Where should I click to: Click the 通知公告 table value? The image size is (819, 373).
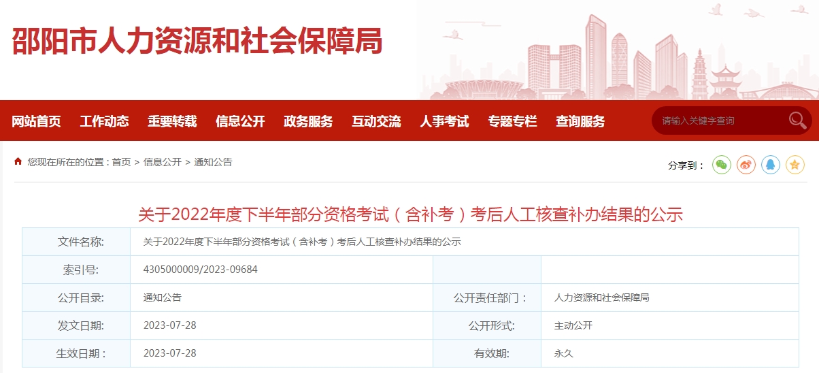[163, 297]
